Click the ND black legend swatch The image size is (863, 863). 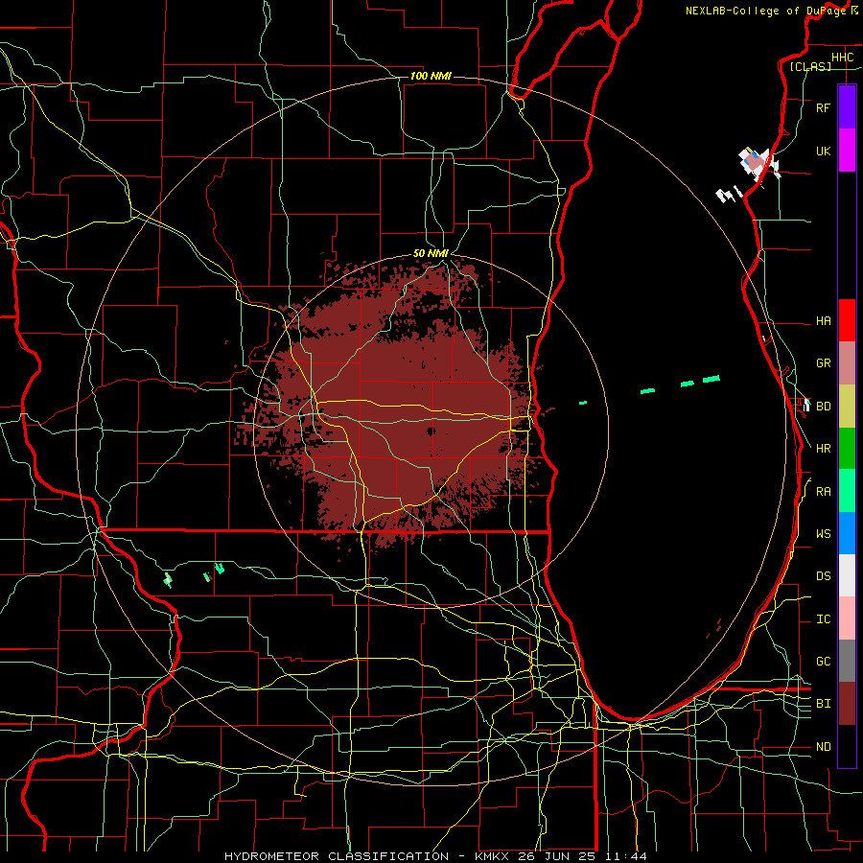[x=847, y=746]
